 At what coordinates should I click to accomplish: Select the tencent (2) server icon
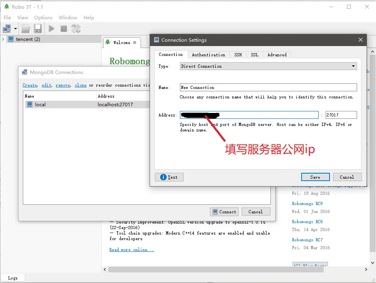click(11, 39)
